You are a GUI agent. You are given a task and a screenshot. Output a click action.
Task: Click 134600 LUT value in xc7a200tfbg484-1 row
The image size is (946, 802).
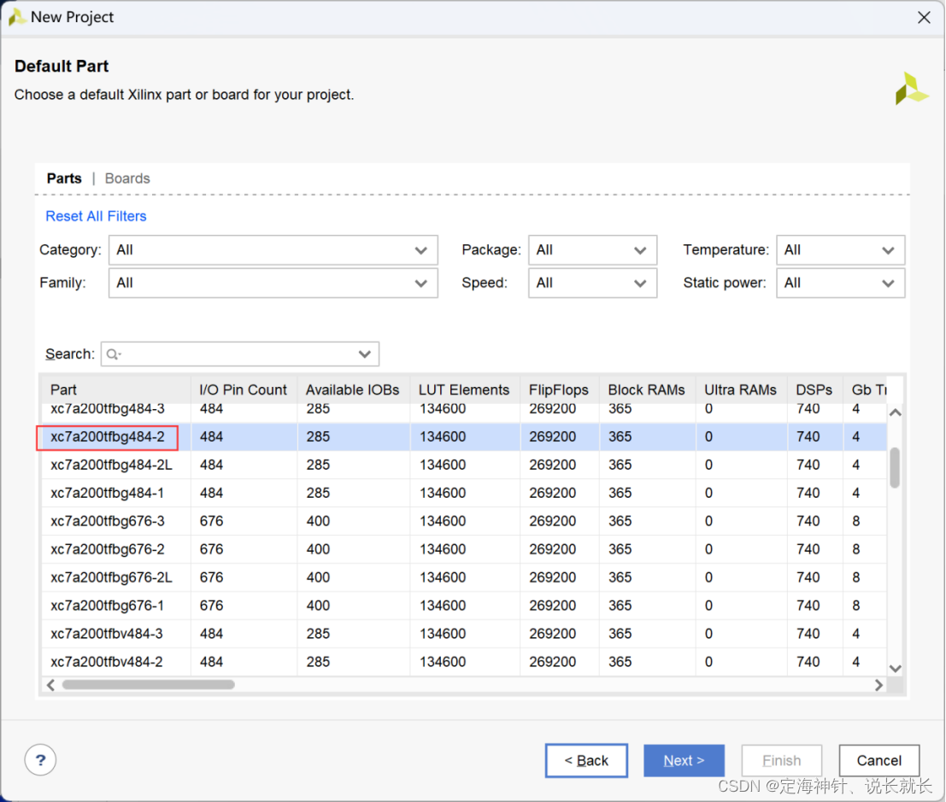tap(443, 494)
